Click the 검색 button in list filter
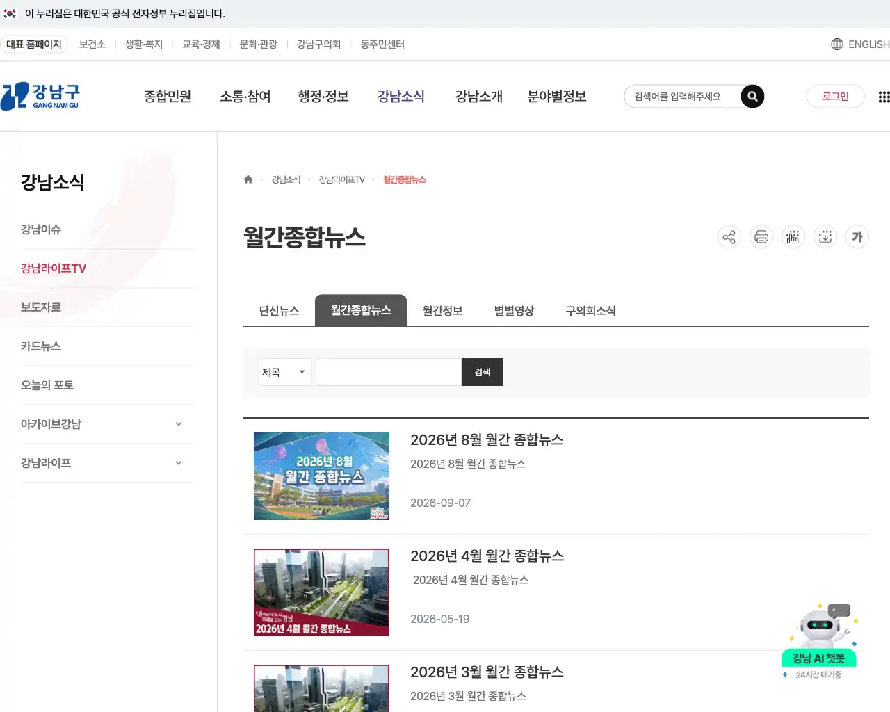The height and width of the screenshot is (712, 890). 483,372
